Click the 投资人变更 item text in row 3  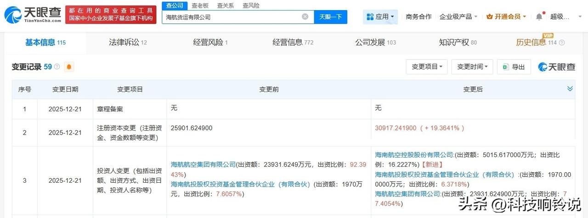click(129, 180)
